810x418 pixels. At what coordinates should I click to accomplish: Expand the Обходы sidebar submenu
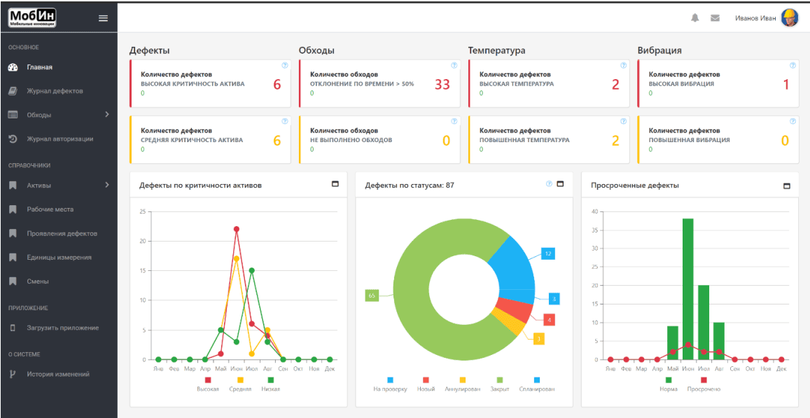[106, 114]
